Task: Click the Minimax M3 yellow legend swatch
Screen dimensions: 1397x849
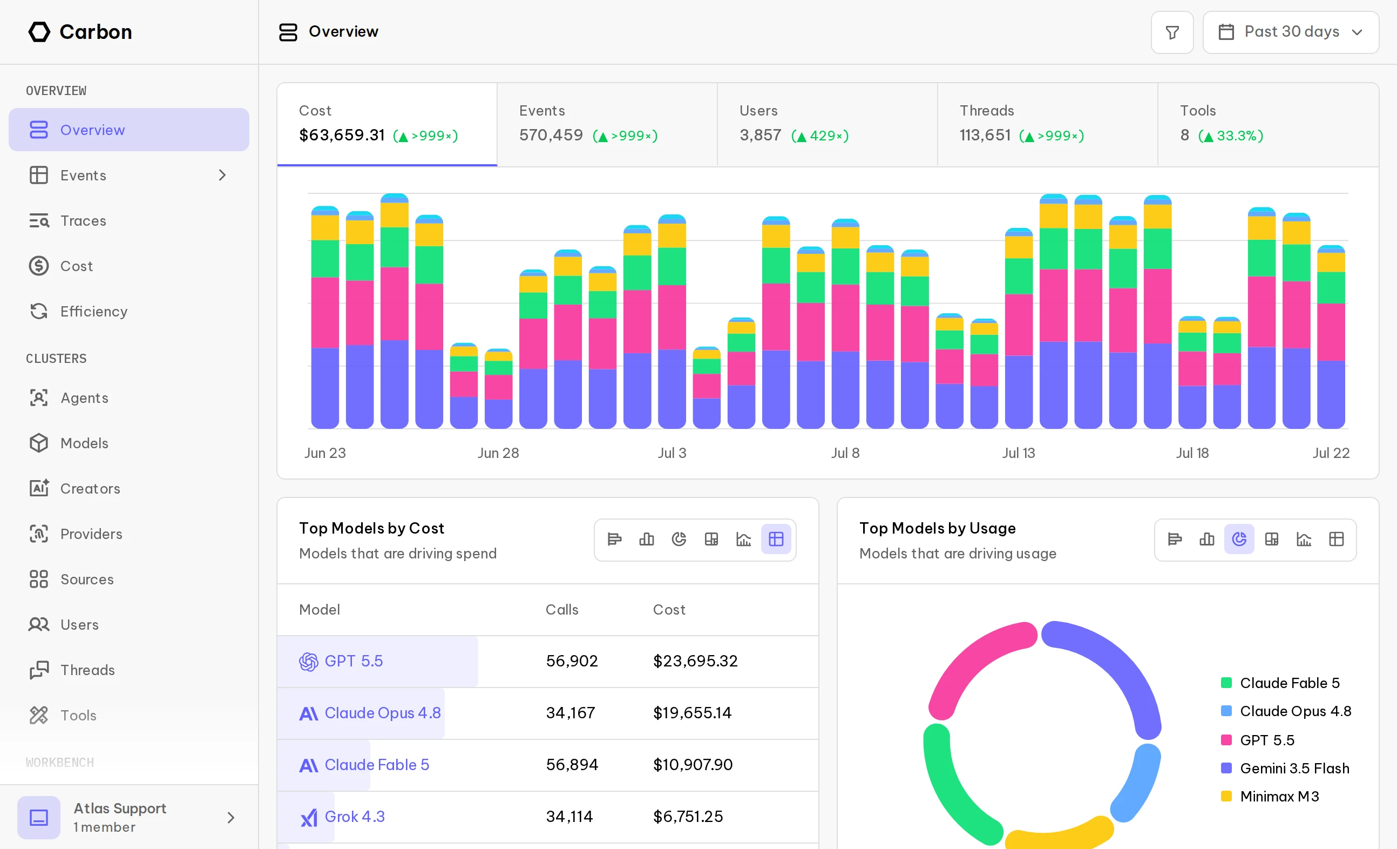Action: coord(1226,796)
